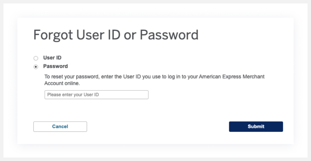Click the unselected radio circle beside User ID
The width and height of the screenshot is (311, 161).
click(x=36, y=59)
